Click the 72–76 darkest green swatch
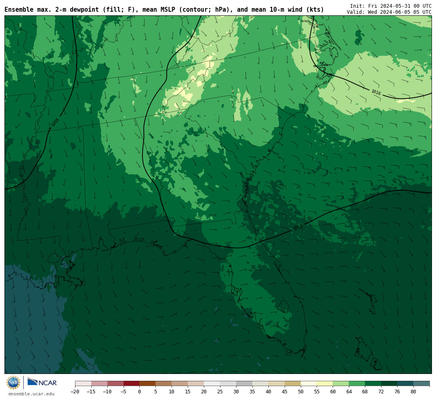Screen dimensions: 436x399 [389, 384]
